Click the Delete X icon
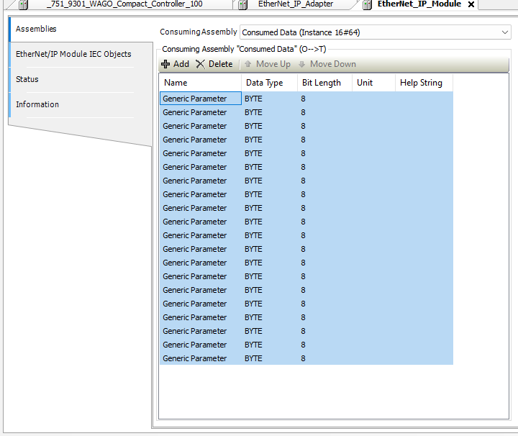 point(200,64)
